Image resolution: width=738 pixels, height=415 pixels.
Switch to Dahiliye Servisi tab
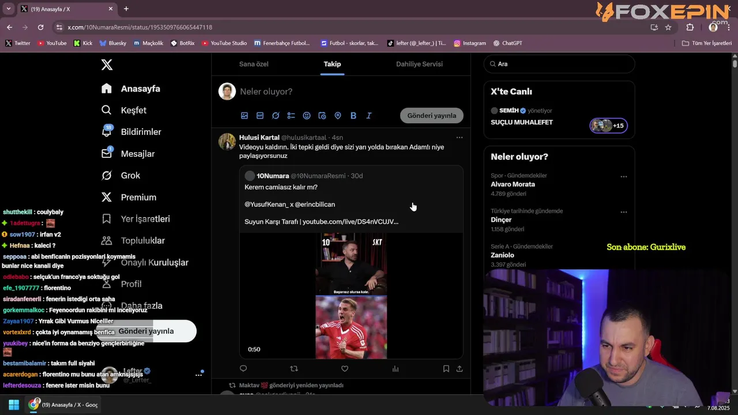click(419, 64)
